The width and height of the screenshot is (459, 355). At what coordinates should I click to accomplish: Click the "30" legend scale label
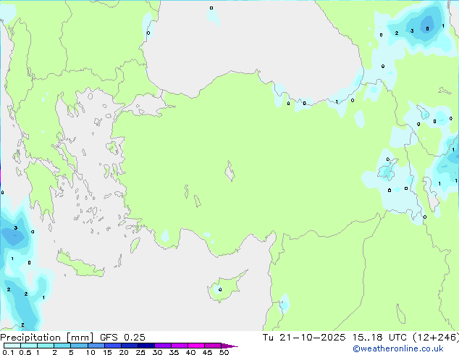pyautogui.click(x=157, y=352)
